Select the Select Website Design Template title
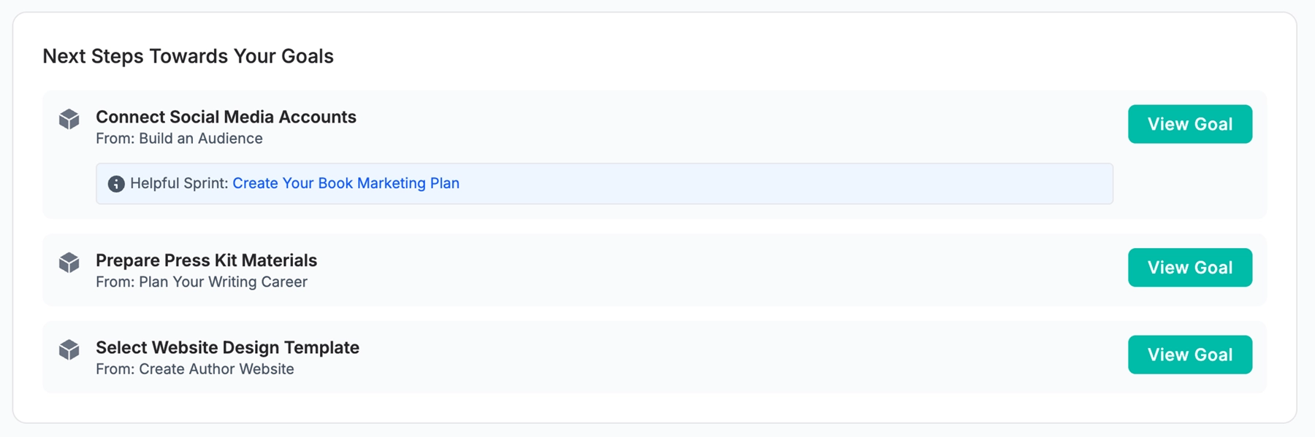The image size is (1315, 437). click(x=227, y=347)
